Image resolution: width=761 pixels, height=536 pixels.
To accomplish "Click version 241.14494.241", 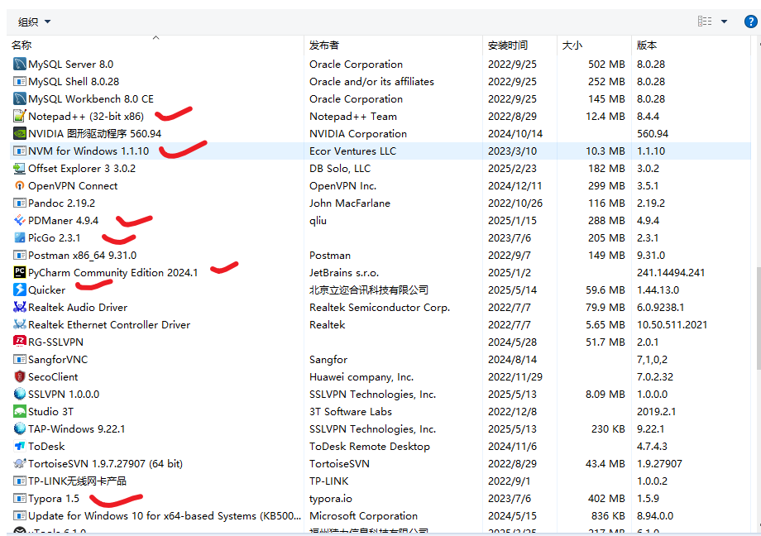I will point(671,273).
